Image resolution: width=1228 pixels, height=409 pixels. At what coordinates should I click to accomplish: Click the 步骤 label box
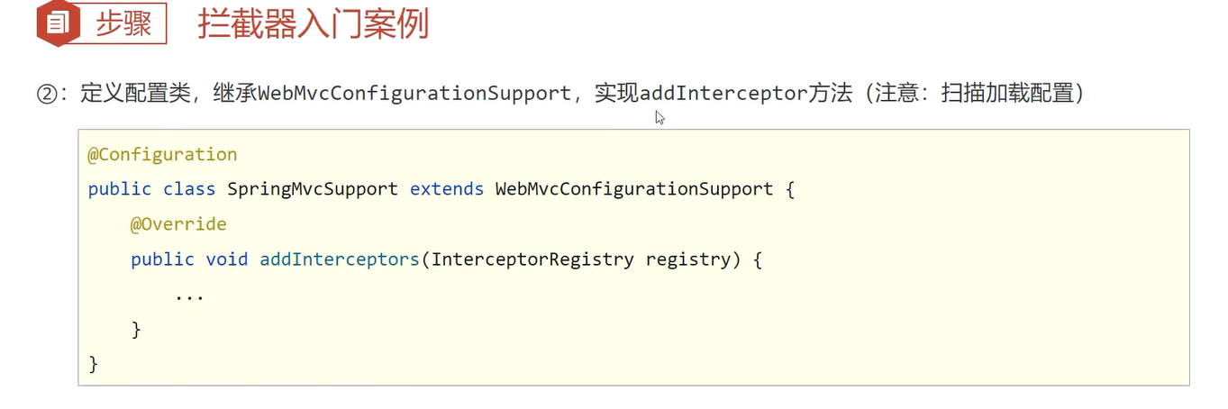(123, 23)
